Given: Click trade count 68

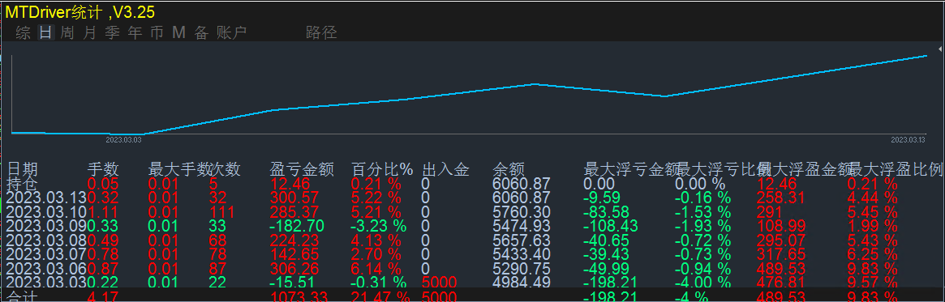Looking at the screenshot, I should [217, 240].
